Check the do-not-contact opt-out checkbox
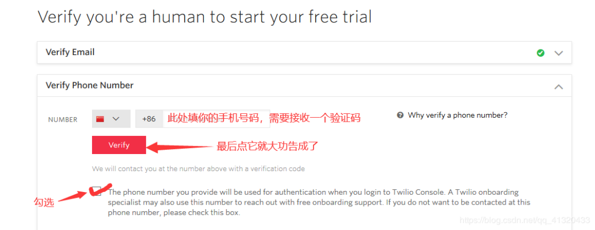595x230 pixels. pos(97,191)
